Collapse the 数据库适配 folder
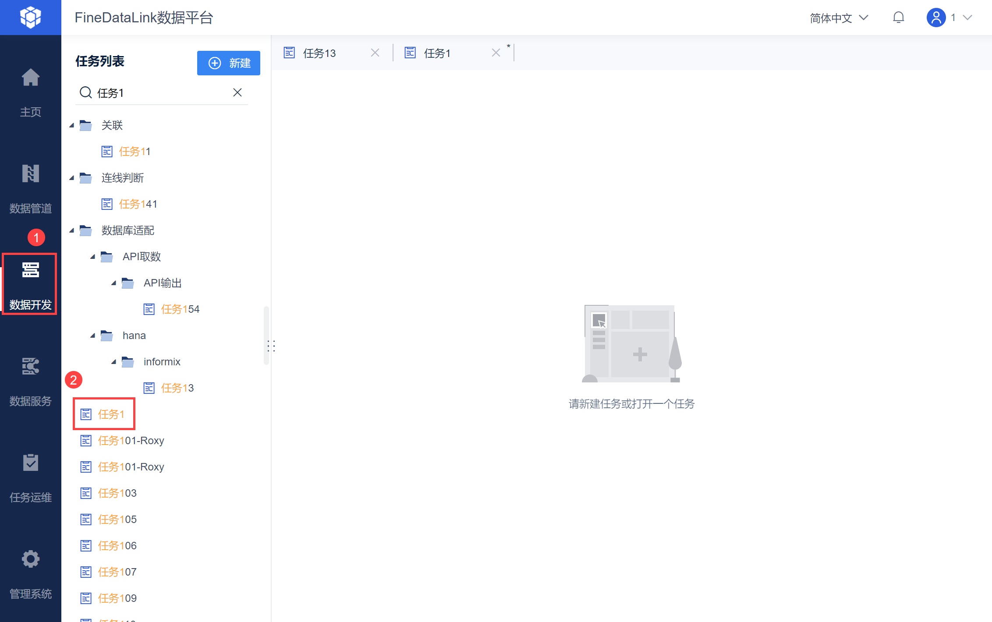 (72, 231)
